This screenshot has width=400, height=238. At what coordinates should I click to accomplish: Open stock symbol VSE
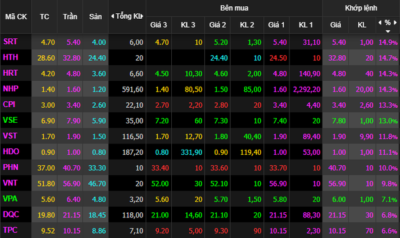click(10, 120)
